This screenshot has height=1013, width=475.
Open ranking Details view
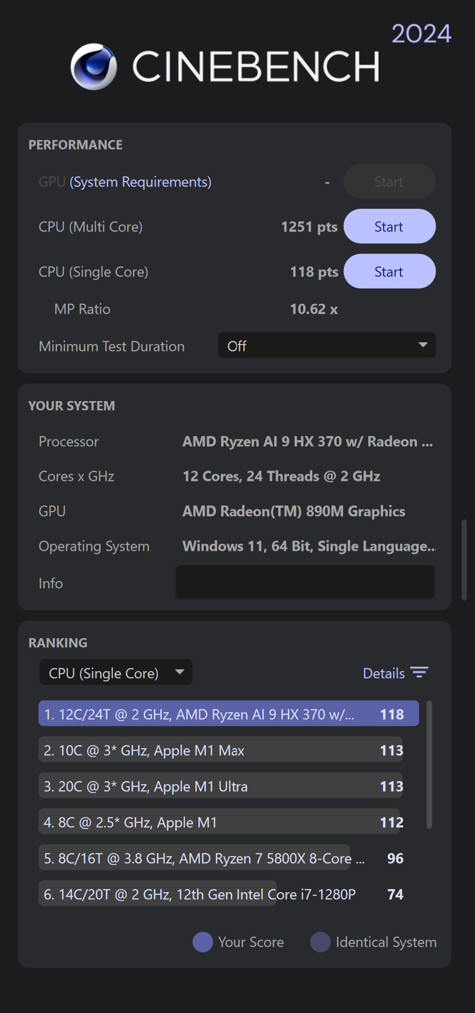pos(384,673)
